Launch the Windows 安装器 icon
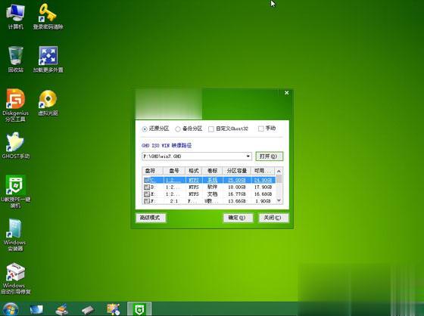The image size is (424, 316). click(x=15, y=235)
